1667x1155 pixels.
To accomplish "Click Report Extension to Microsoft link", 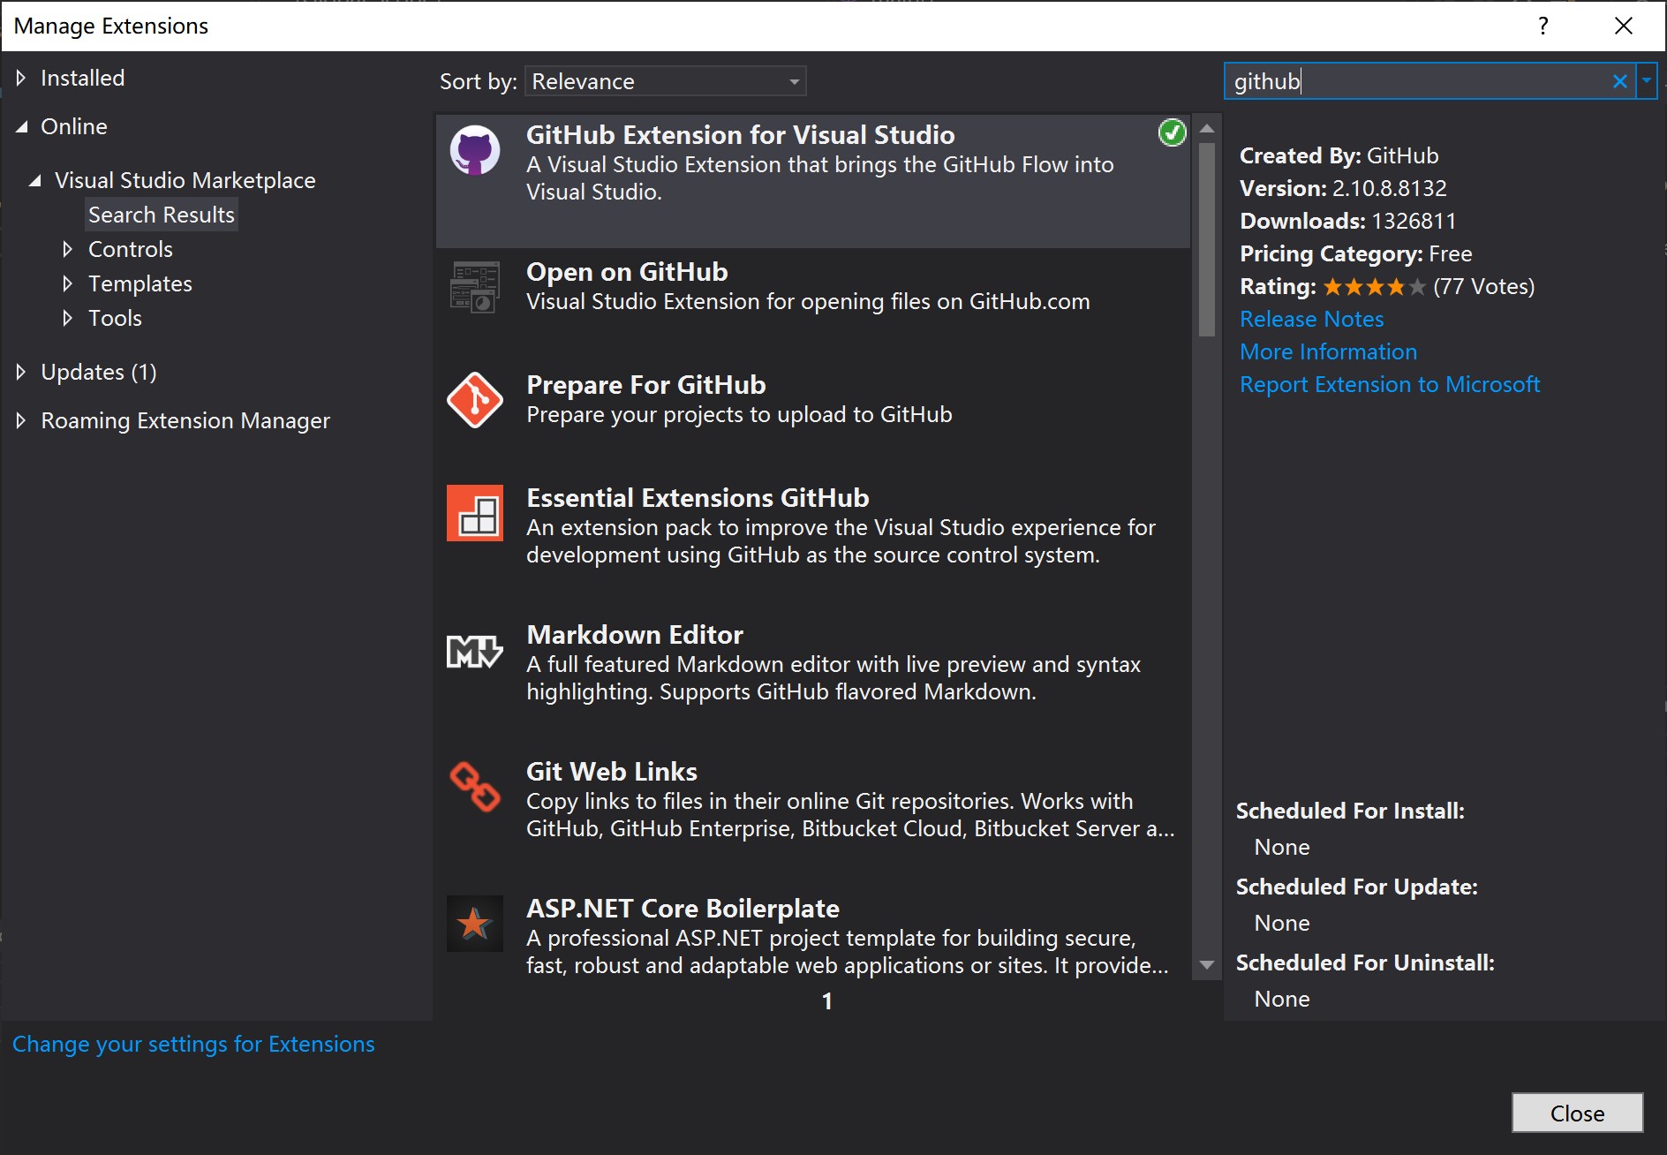I will tap(1390, 384).
